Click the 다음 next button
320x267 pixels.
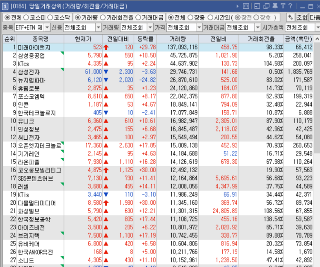click(x=315, y=17)
